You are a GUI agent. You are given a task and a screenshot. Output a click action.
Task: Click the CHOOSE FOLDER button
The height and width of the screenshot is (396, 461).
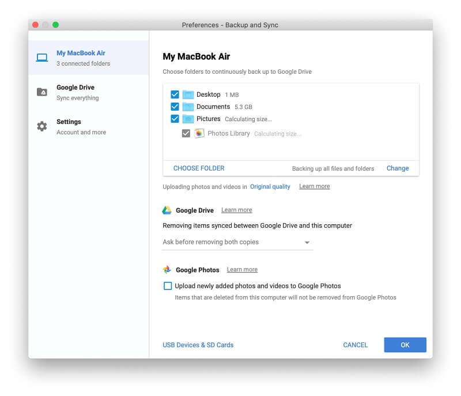199,168
